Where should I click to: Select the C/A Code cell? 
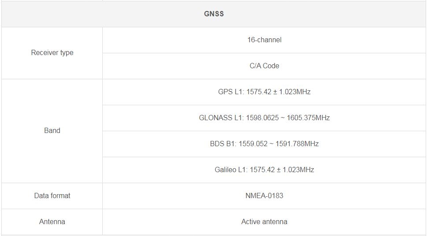coord(264,66)
